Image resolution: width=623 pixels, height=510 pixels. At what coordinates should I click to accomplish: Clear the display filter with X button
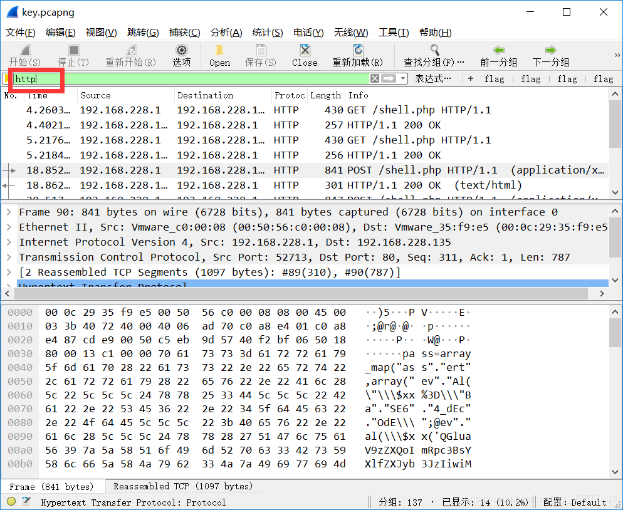374,78
